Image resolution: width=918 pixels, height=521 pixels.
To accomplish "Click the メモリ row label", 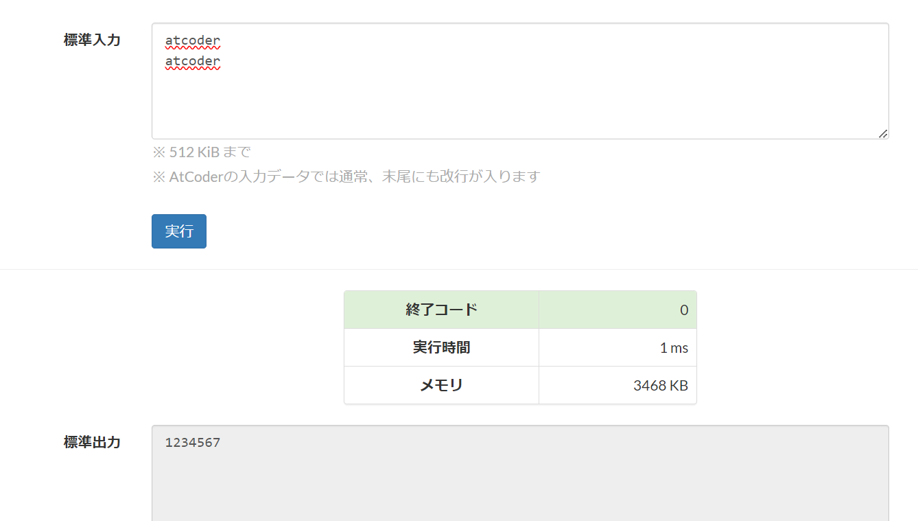I will click(441, 385).
